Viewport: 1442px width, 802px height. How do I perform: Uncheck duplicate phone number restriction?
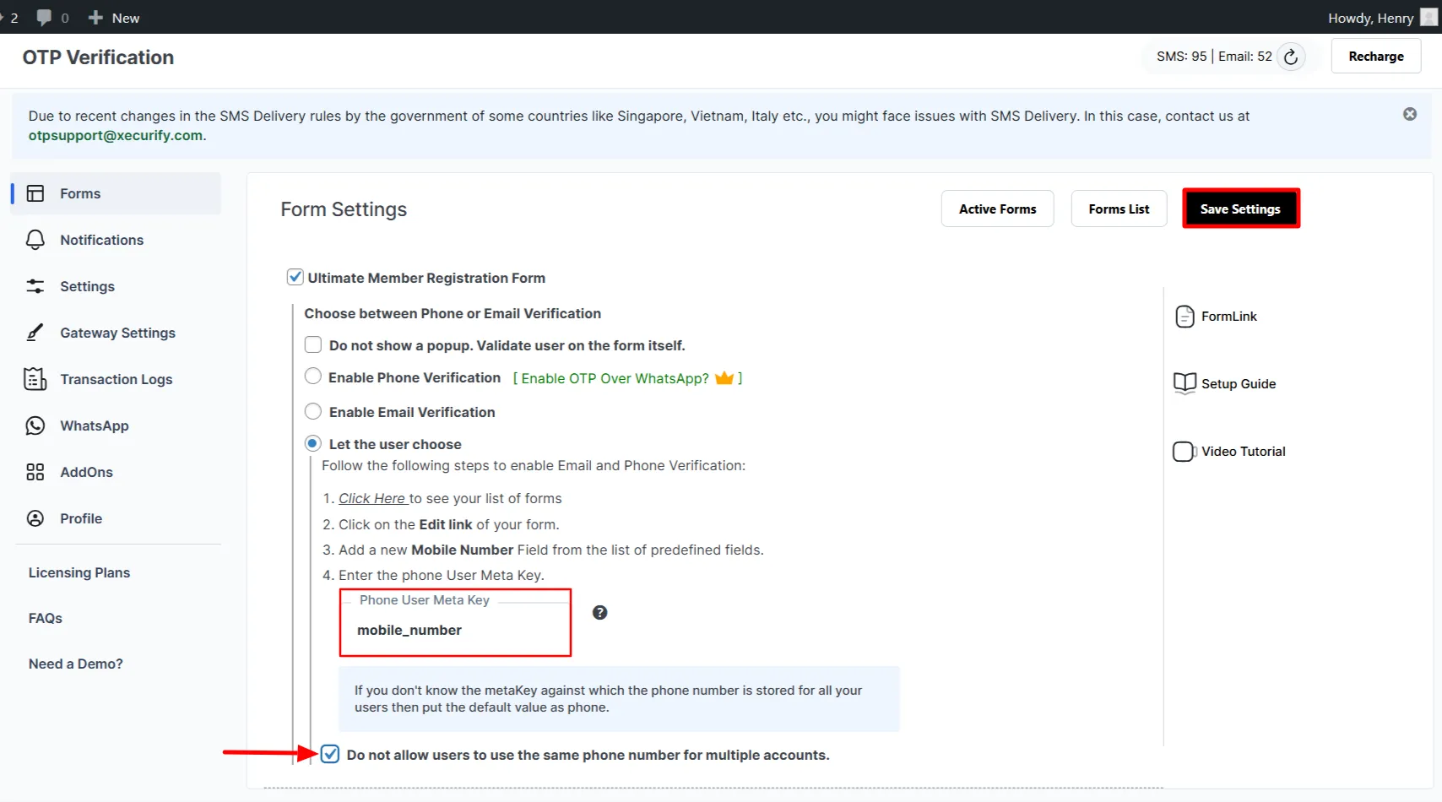[329, 754]
